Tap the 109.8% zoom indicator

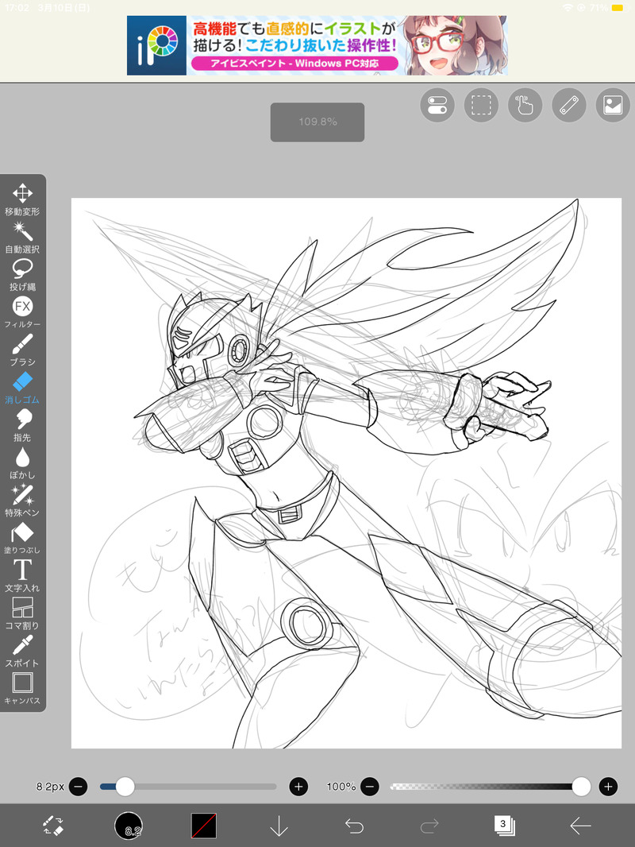pos(317,122)
